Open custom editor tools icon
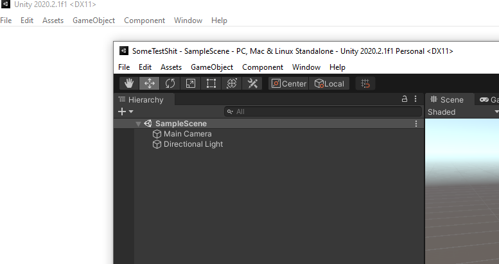The image size is (499, 264). pos(252,83)
